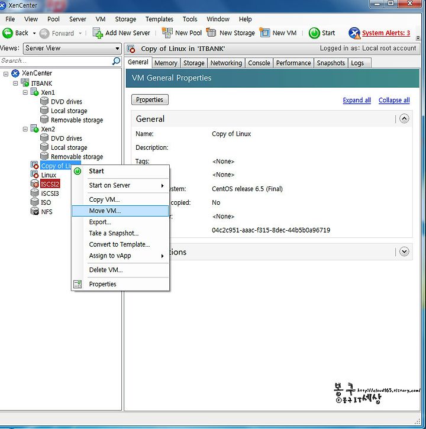The image size is (426, 429).
Task: Click the toolbar overflow arrow
Action: pyautogui.click(x=418, y=38)
